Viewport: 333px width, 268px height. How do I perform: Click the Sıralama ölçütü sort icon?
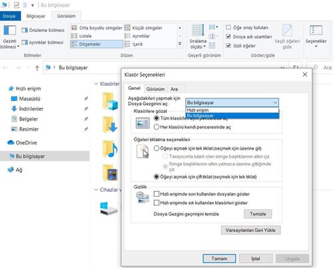198,30
